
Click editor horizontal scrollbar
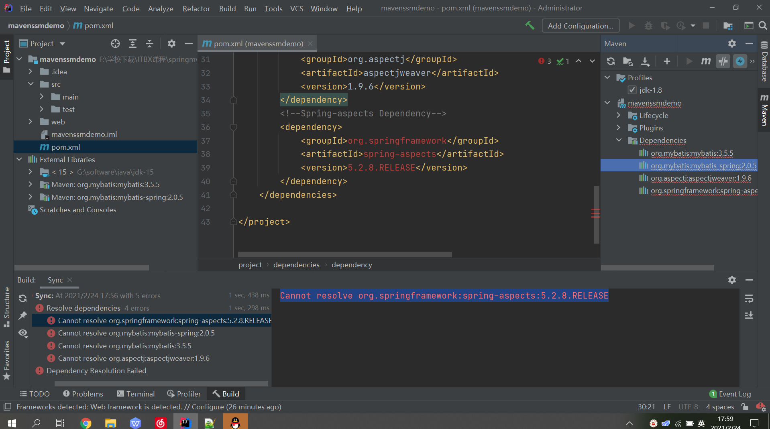(x=345, y=254)
